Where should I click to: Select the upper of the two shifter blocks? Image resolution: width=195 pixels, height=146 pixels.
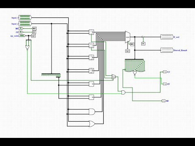91,84
